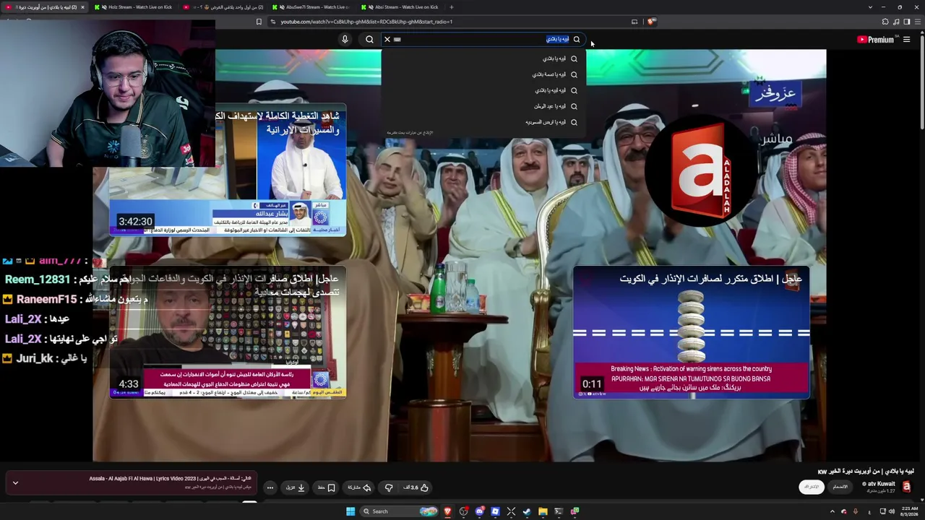Expand the browser tab search dropdown
The image size is (925, 520).
[870, 7]
